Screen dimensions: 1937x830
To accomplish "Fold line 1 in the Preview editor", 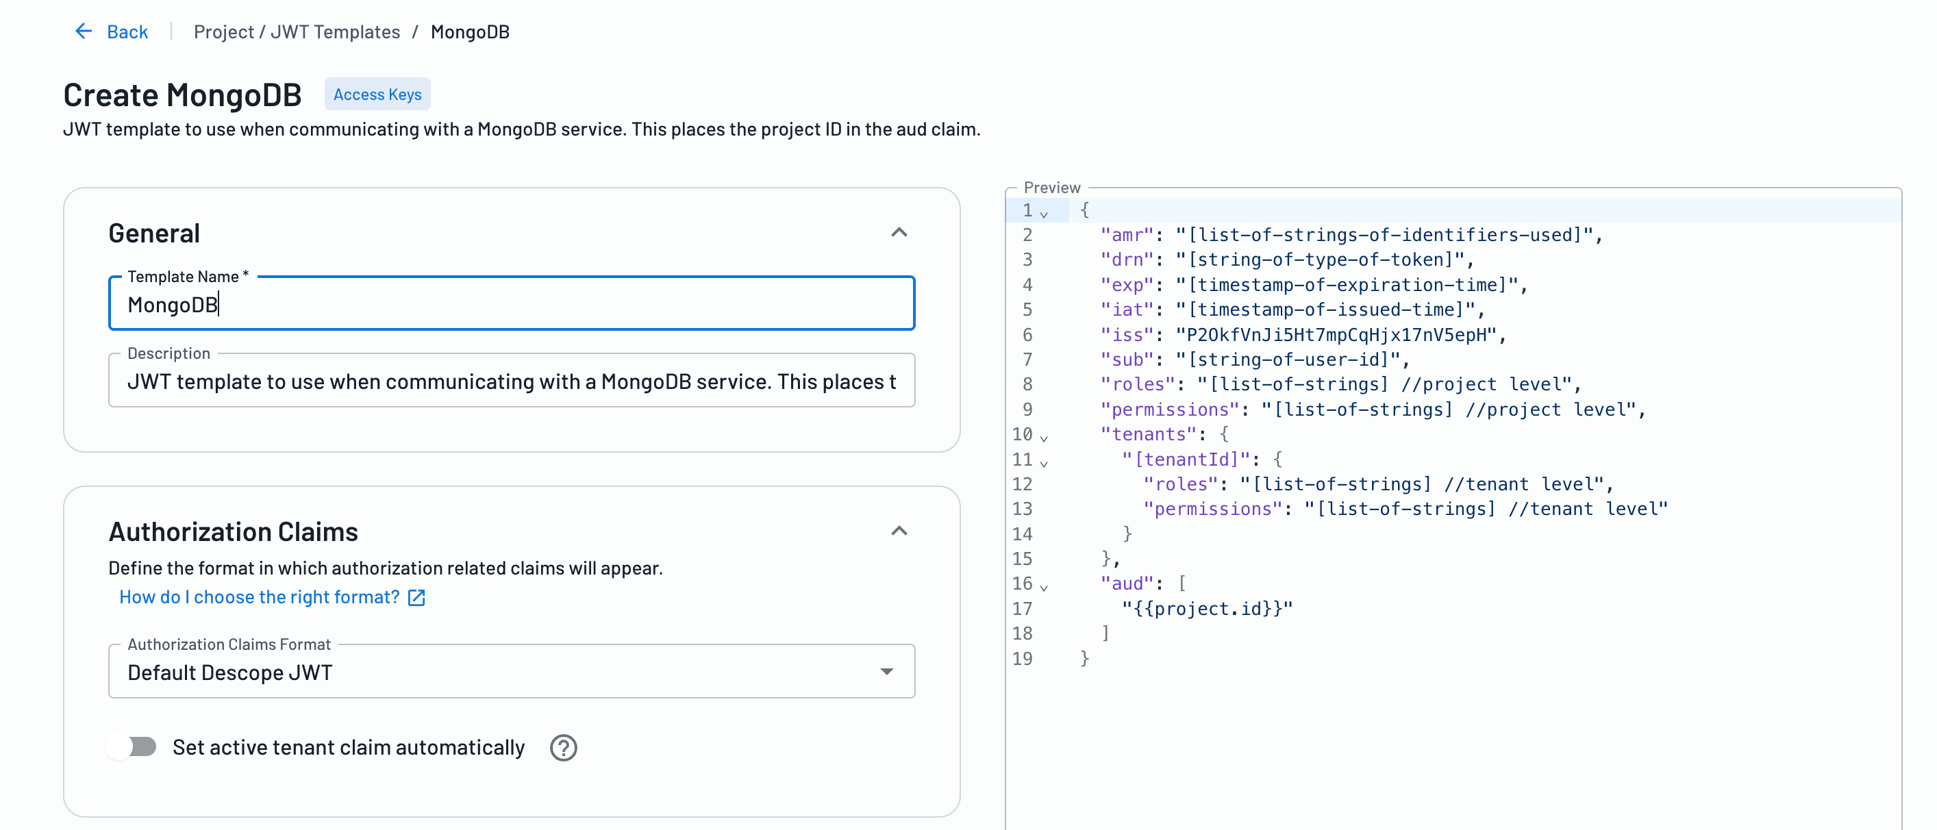I will [1044, 214].
